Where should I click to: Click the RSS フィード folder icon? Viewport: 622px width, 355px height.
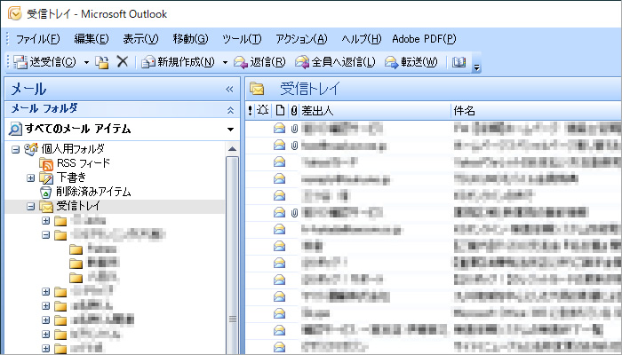point(46,163)
